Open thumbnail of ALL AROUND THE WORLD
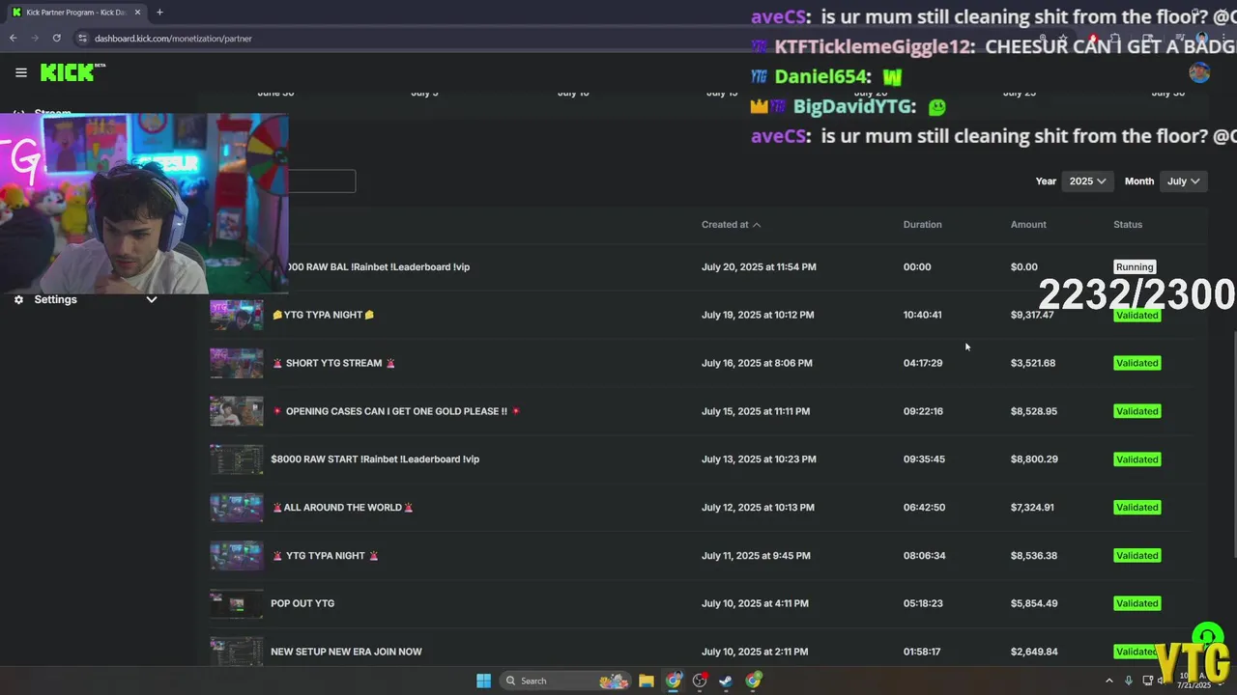The image size is (1237, 695). (237, 508)
